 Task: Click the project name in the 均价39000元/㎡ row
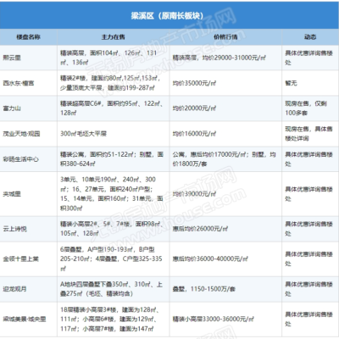[12, 194]
